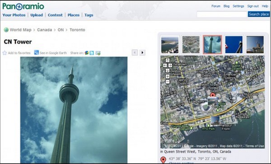
Task: Go to previous photo arrow
Action: (x=135, y=52)
